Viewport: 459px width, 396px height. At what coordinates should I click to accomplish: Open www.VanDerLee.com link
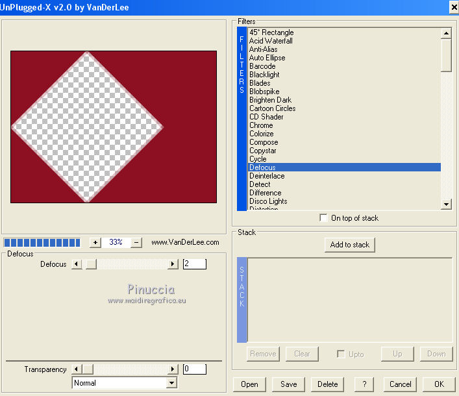coord(185,242)
